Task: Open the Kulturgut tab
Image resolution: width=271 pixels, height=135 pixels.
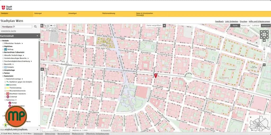Action: [38, 13]
